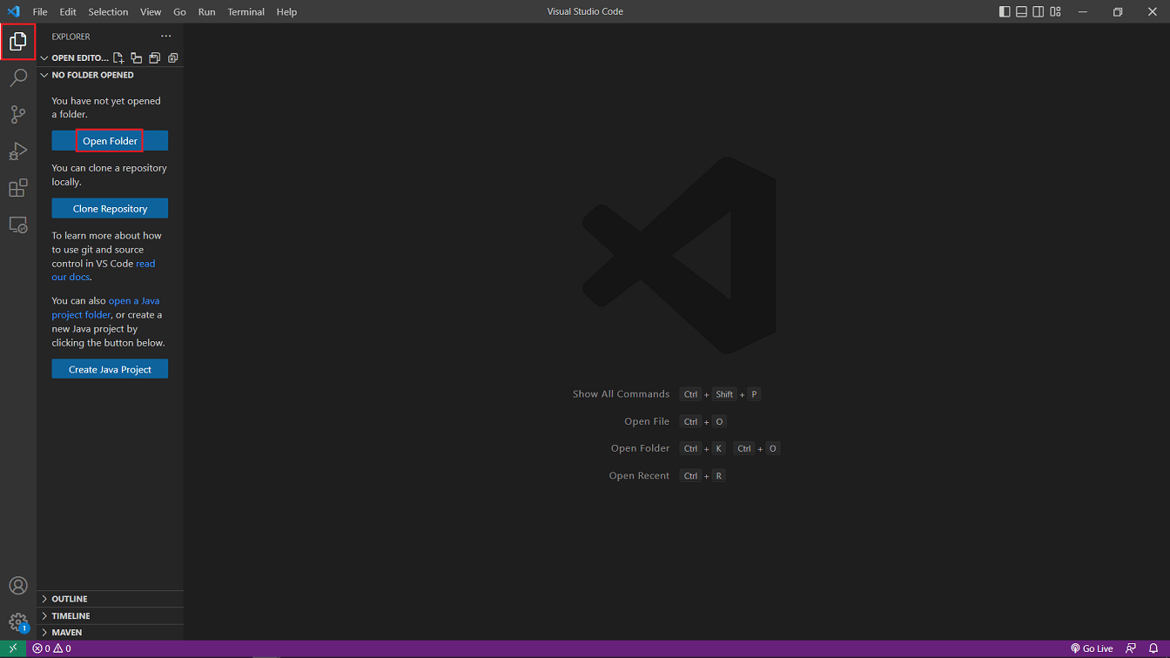This screenshot has height=658, width=1170.
Task: Open the File menu
Action: [x=40, y=12]
